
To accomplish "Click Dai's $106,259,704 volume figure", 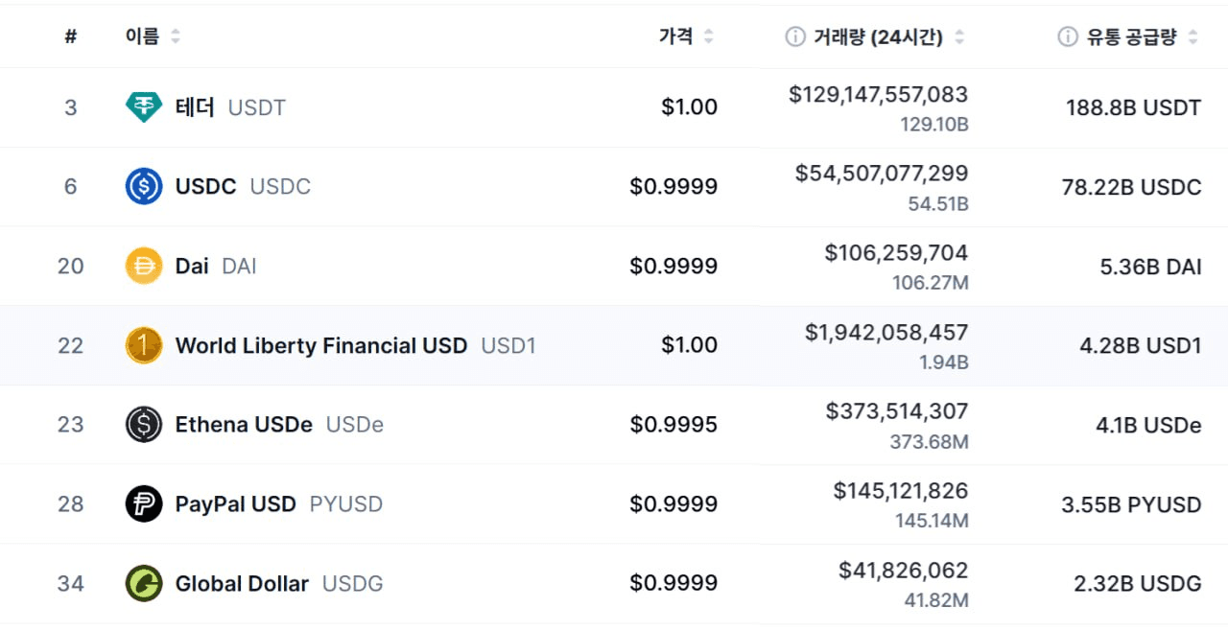I will [896, 253].
